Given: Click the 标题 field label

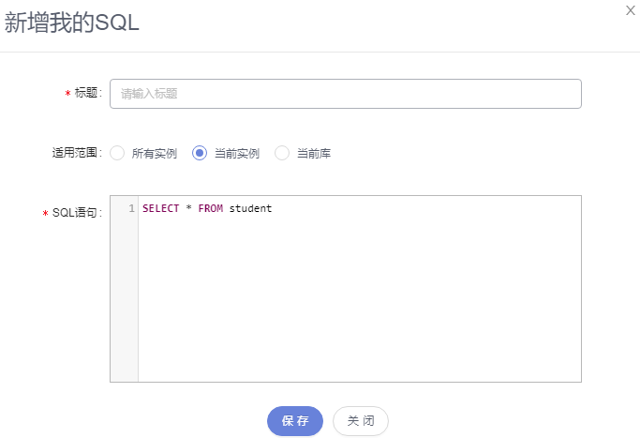Looking at the screenshot, I should point(85,93).
